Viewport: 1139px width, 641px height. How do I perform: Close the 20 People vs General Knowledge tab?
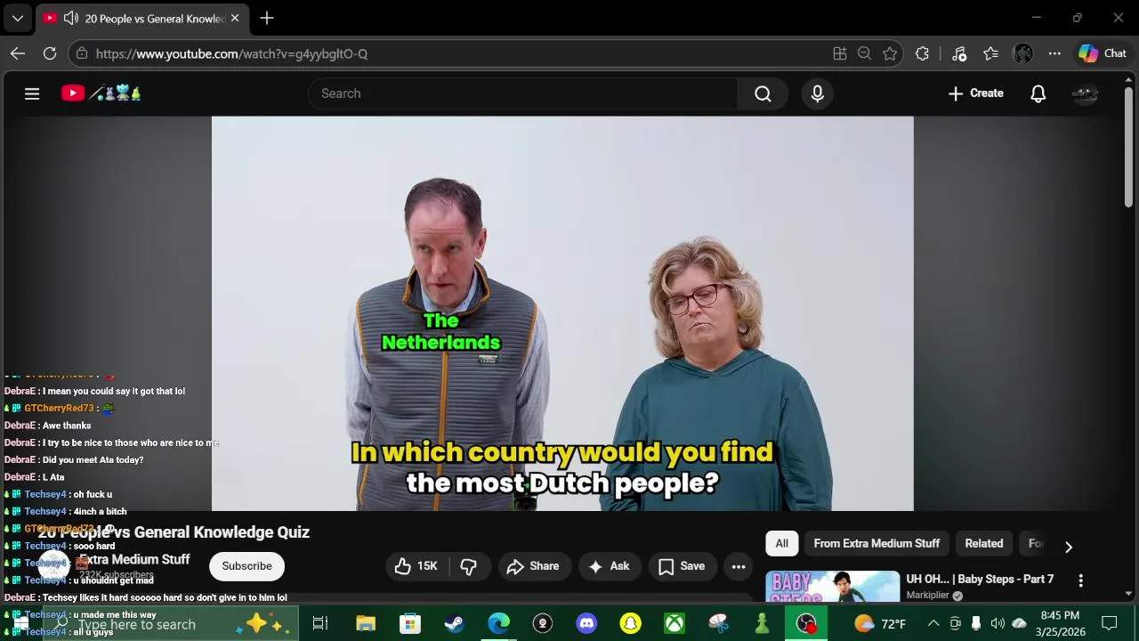235,18
